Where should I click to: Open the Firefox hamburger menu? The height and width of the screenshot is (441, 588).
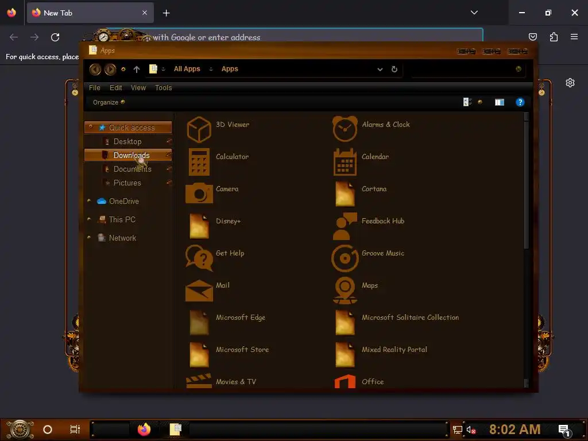pyautogui.click(x=574, y=37)
